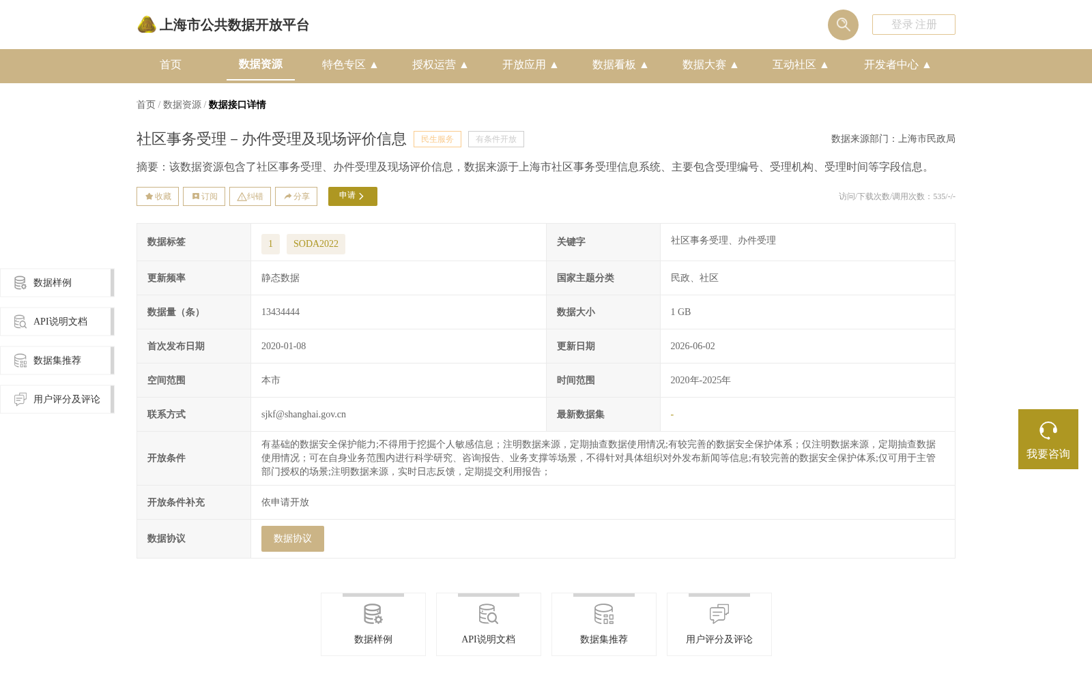Click the date 2026-06-02
Screen dimensions: 1092x682
[x=693, y=346]
